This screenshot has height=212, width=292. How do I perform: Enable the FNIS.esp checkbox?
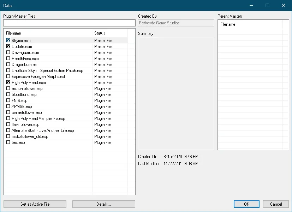click(x=8, y=101)
